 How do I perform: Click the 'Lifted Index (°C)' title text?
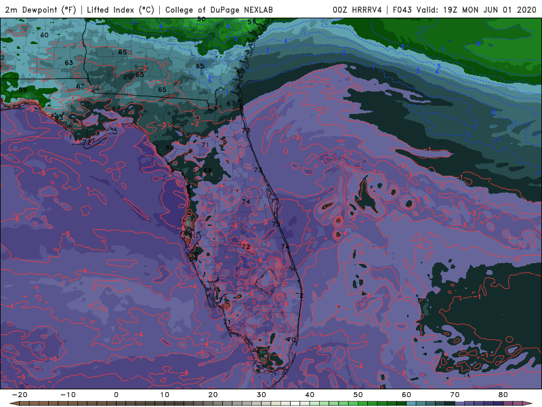coord(121,10)
